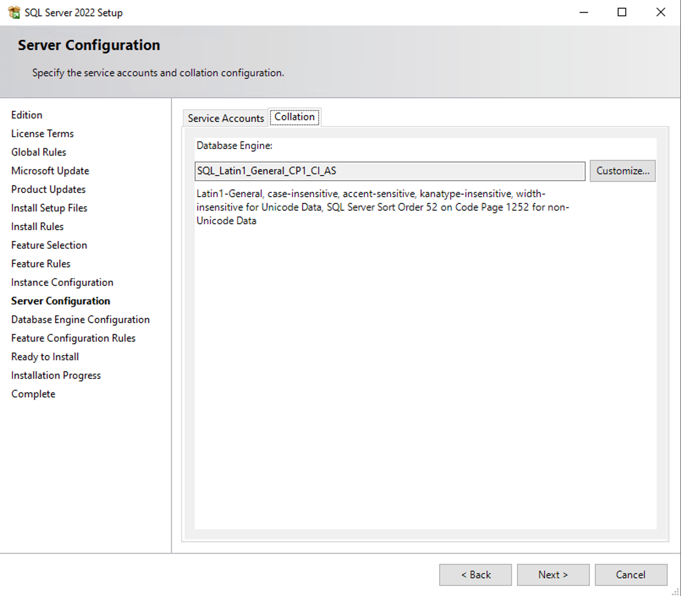Click the Database Engine collation field
681x596 pixels.
(390, 171)
